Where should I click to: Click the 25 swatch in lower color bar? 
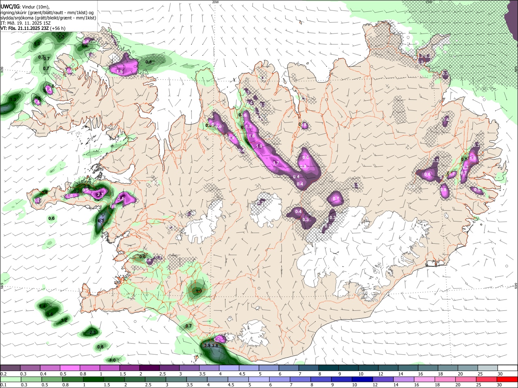click(486, 379)
